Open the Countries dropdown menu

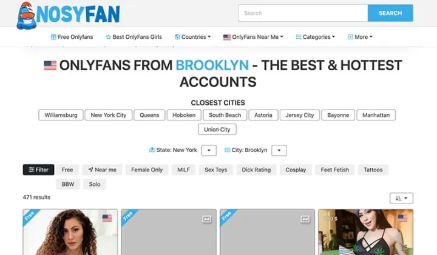192,37
